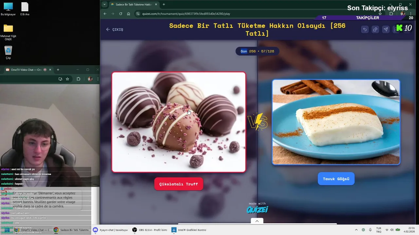
Task: Open the volume tray icon
Action: 392,230
